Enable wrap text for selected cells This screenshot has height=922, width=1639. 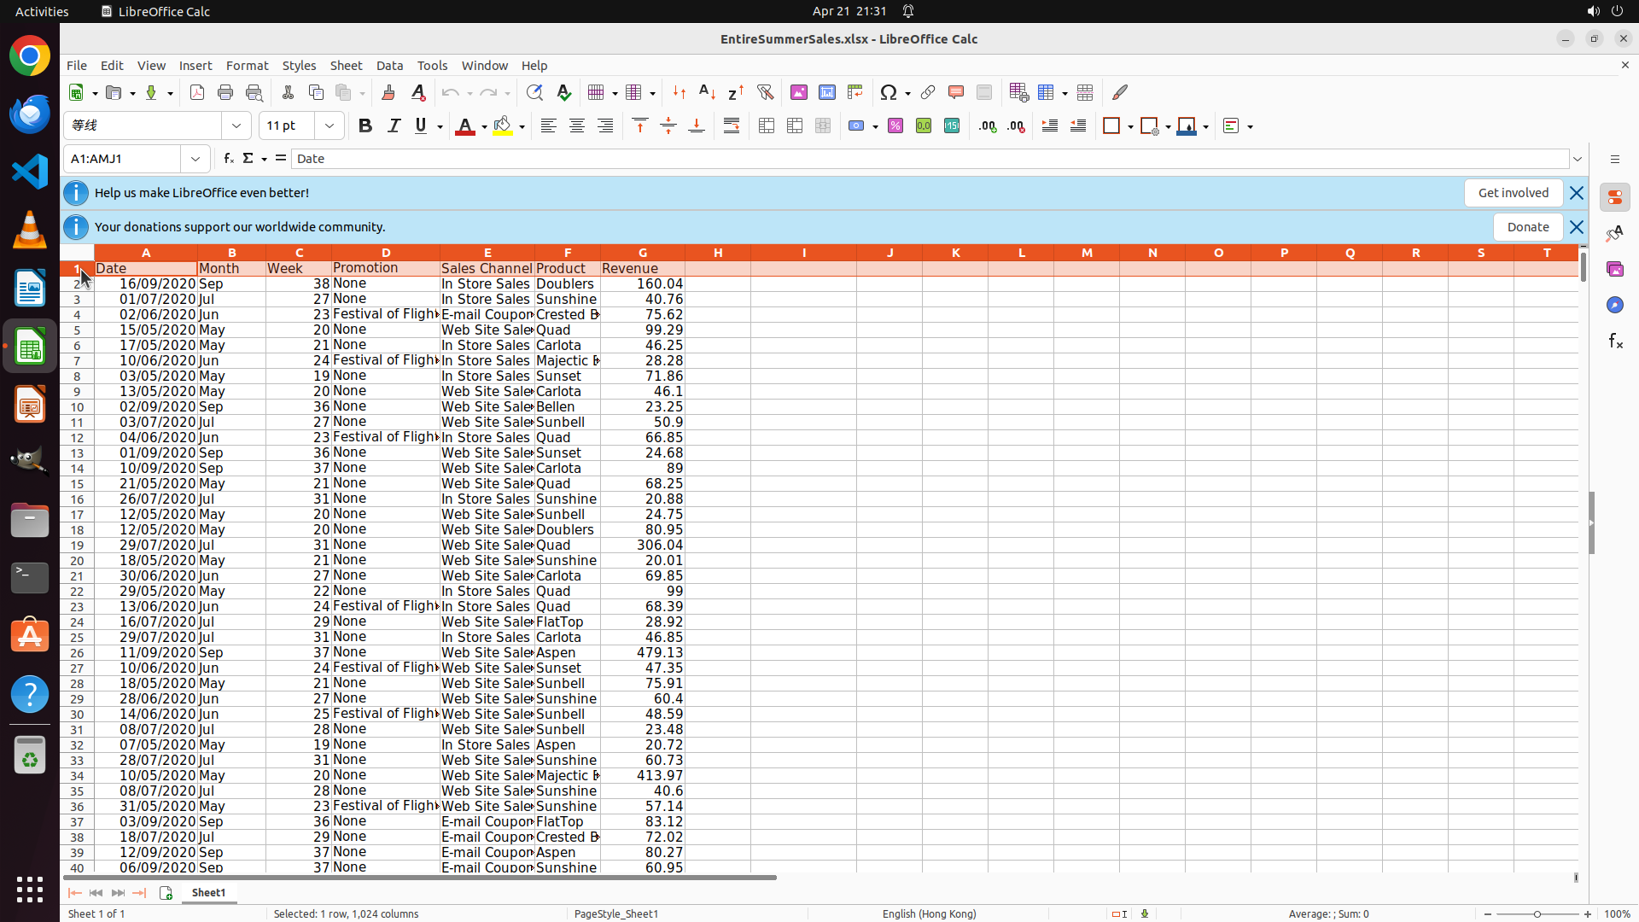(x=732, y=126)
